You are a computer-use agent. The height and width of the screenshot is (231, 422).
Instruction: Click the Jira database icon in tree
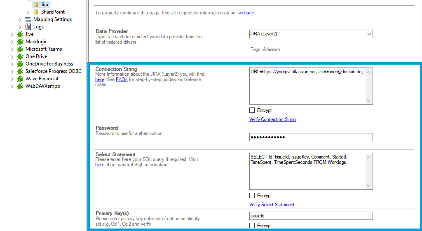35,5
